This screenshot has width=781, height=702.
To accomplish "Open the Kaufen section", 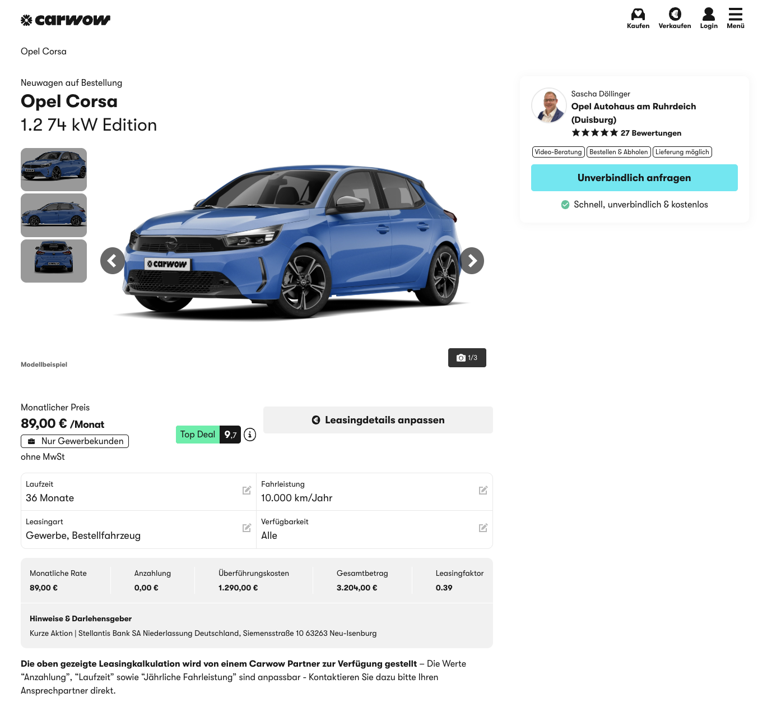I will [x=638, y=18].
